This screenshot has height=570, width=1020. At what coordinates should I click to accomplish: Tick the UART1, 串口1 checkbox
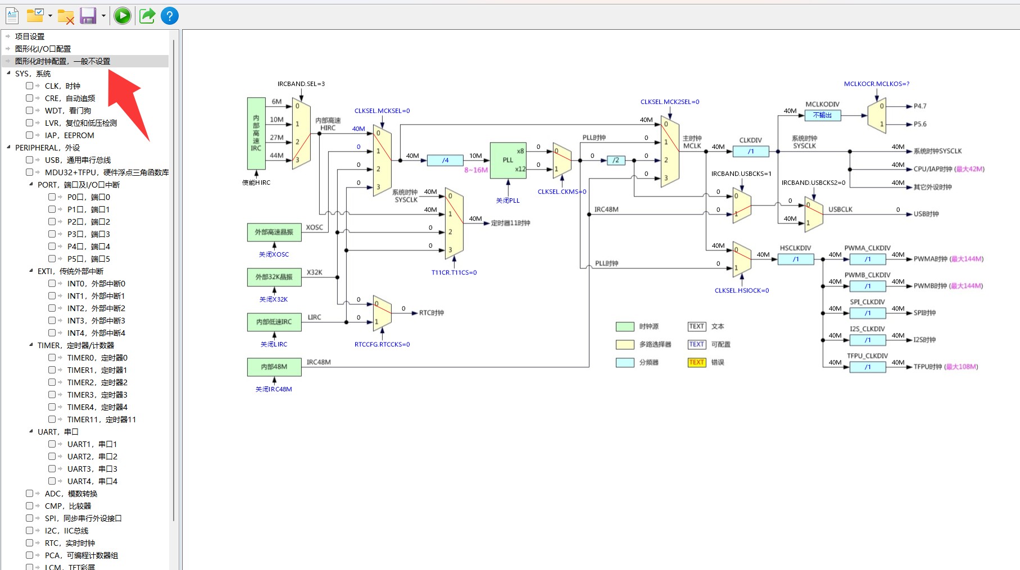(x=52, y=444)
